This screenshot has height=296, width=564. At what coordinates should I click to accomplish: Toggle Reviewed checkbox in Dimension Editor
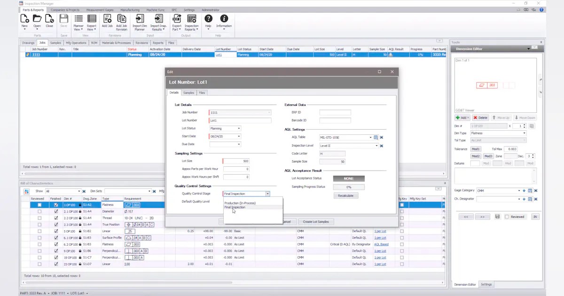[x=507, y=217]
